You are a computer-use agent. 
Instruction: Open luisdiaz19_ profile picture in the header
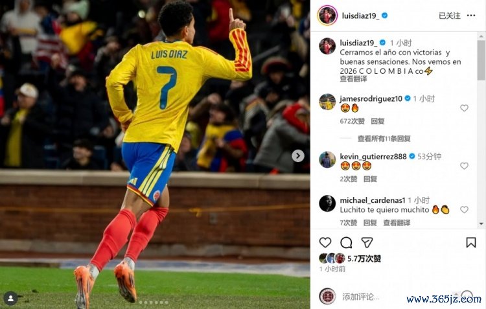(x=327, y=15)
